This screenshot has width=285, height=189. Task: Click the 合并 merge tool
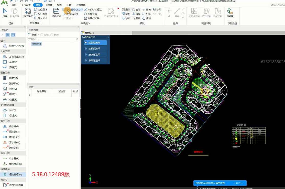(157, 10)
